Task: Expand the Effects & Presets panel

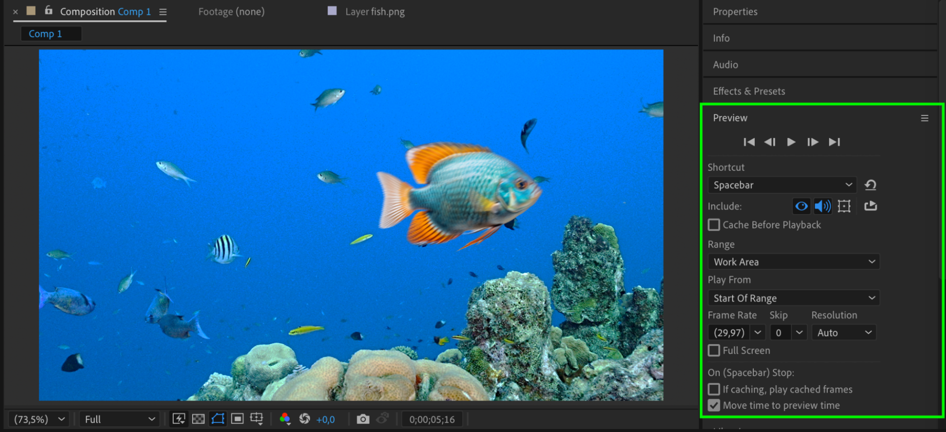Action: pos(749,91)
